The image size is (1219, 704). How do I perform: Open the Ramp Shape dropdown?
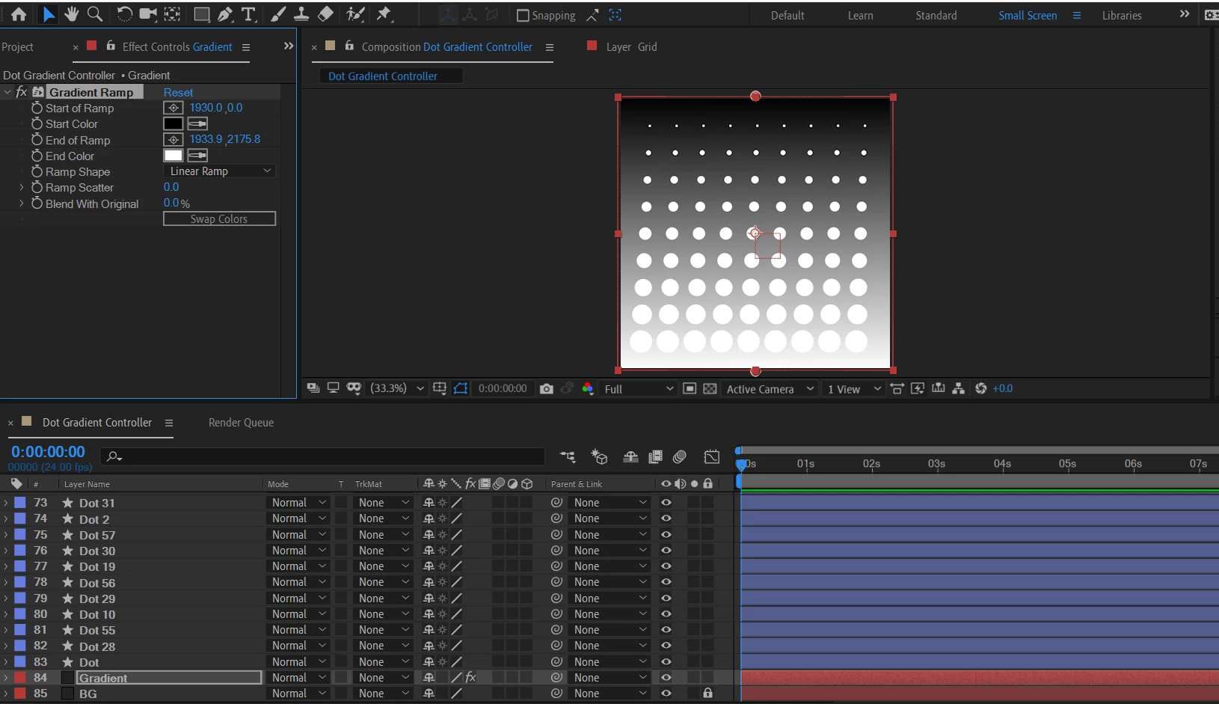220,171
